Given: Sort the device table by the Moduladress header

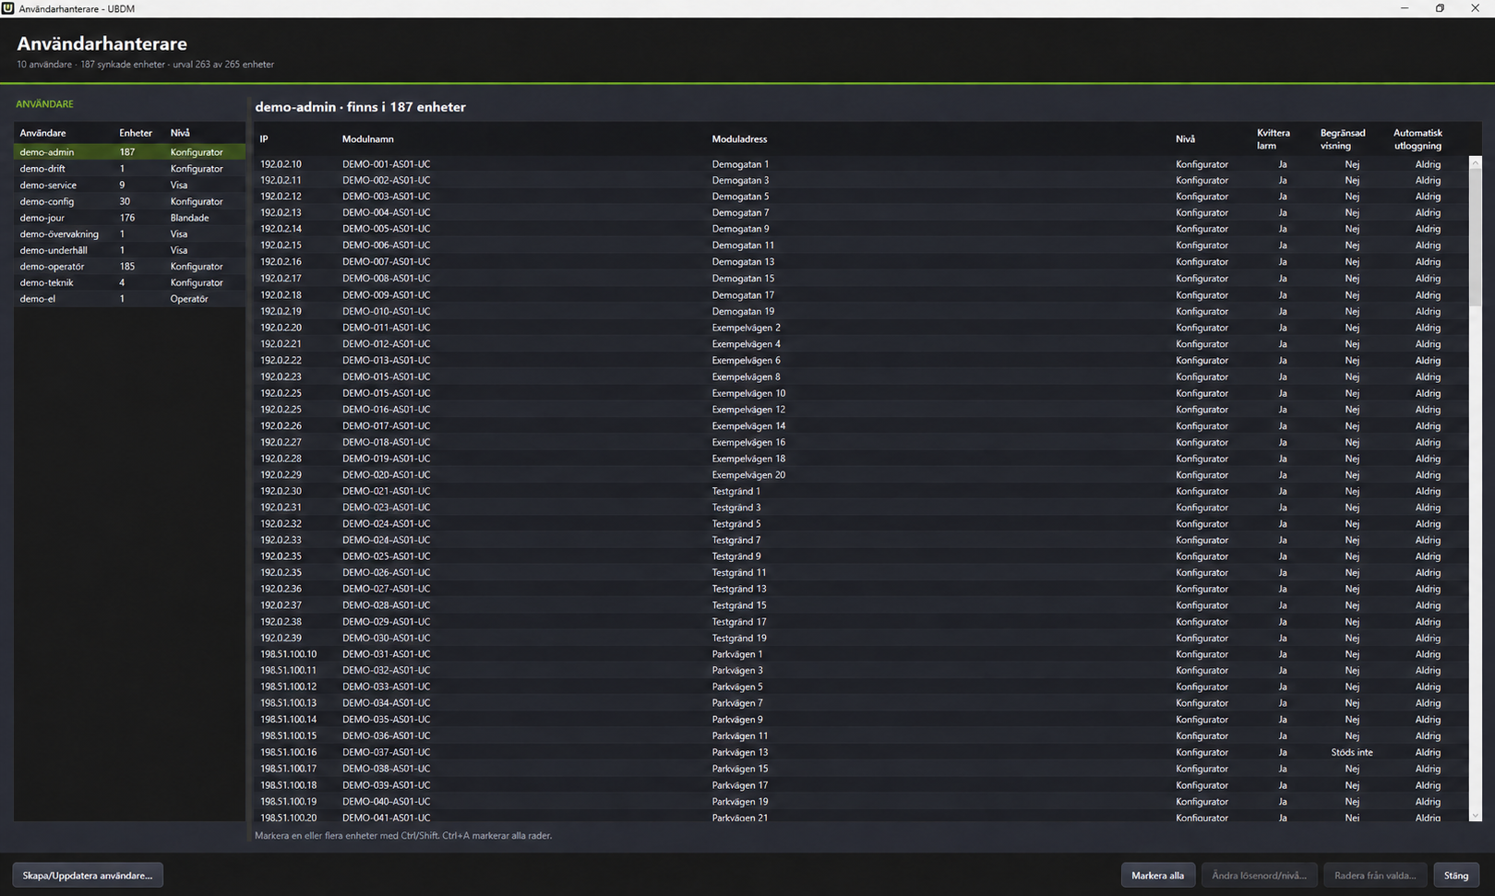Looking at the screenshot, I should (x=739, y=139).
